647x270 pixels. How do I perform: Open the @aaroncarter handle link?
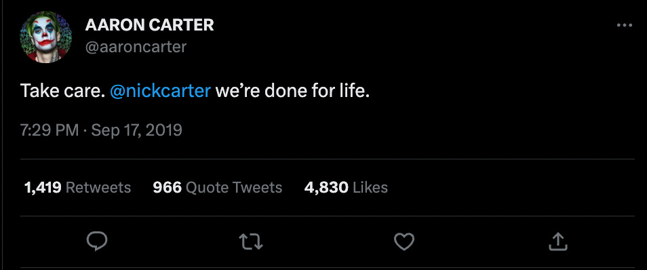pyautogui.click(x=136, y=47)
